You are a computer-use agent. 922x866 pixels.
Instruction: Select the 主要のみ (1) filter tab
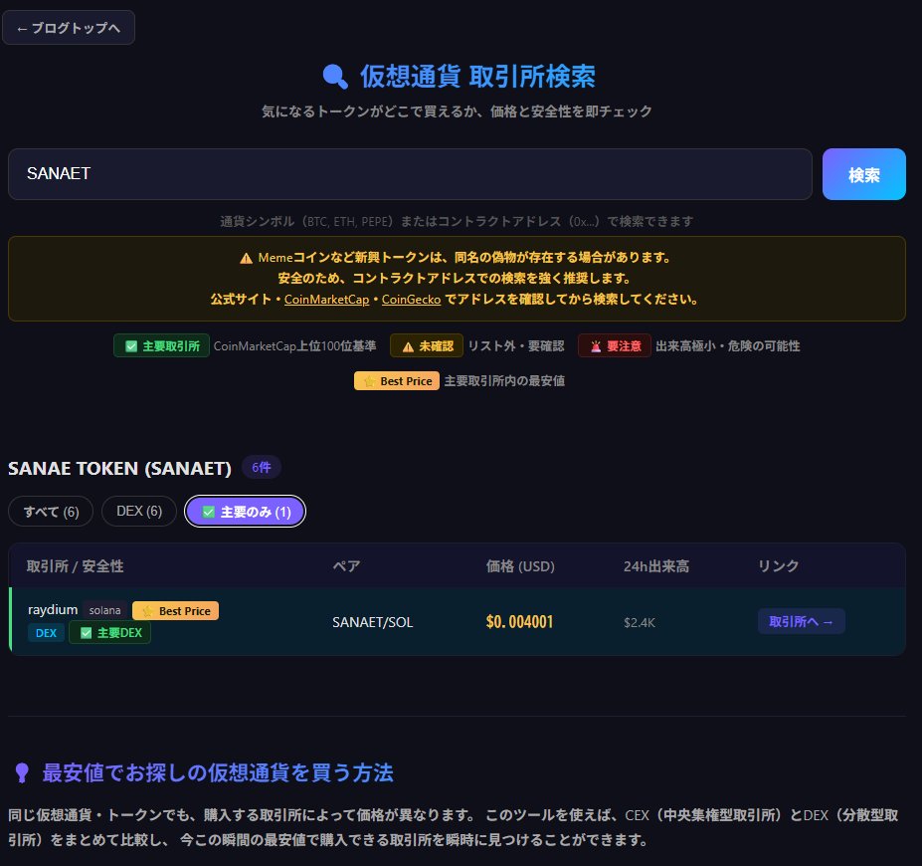coord(246,512)
